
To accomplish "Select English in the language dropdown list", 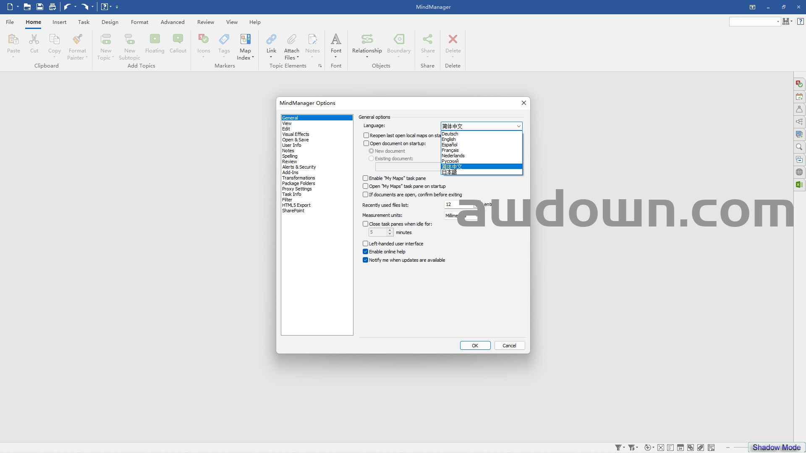I will click(448, 139).
